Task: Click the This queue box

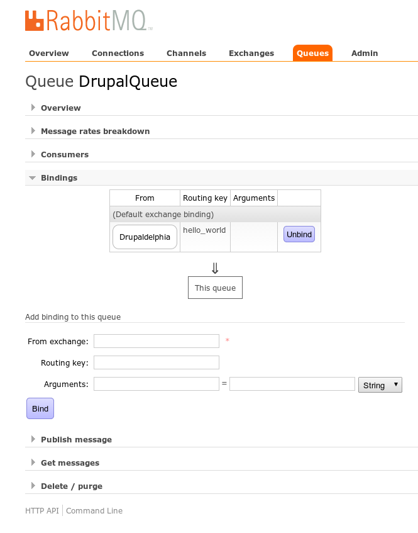Action: point(215,288)
